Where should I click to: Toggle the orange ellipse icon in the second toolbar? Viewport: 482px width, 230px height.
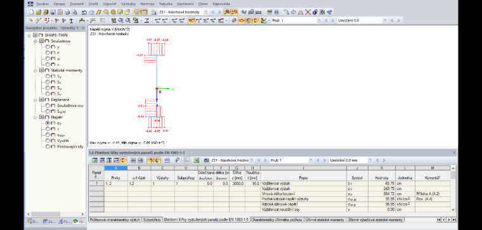(x=242, y=20)
